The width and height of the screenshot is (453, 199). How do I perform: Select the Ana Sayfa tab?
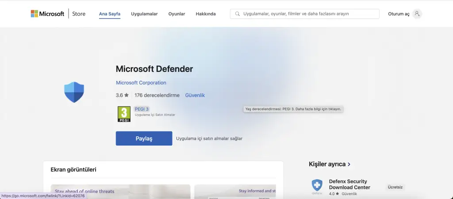(110, 14)
